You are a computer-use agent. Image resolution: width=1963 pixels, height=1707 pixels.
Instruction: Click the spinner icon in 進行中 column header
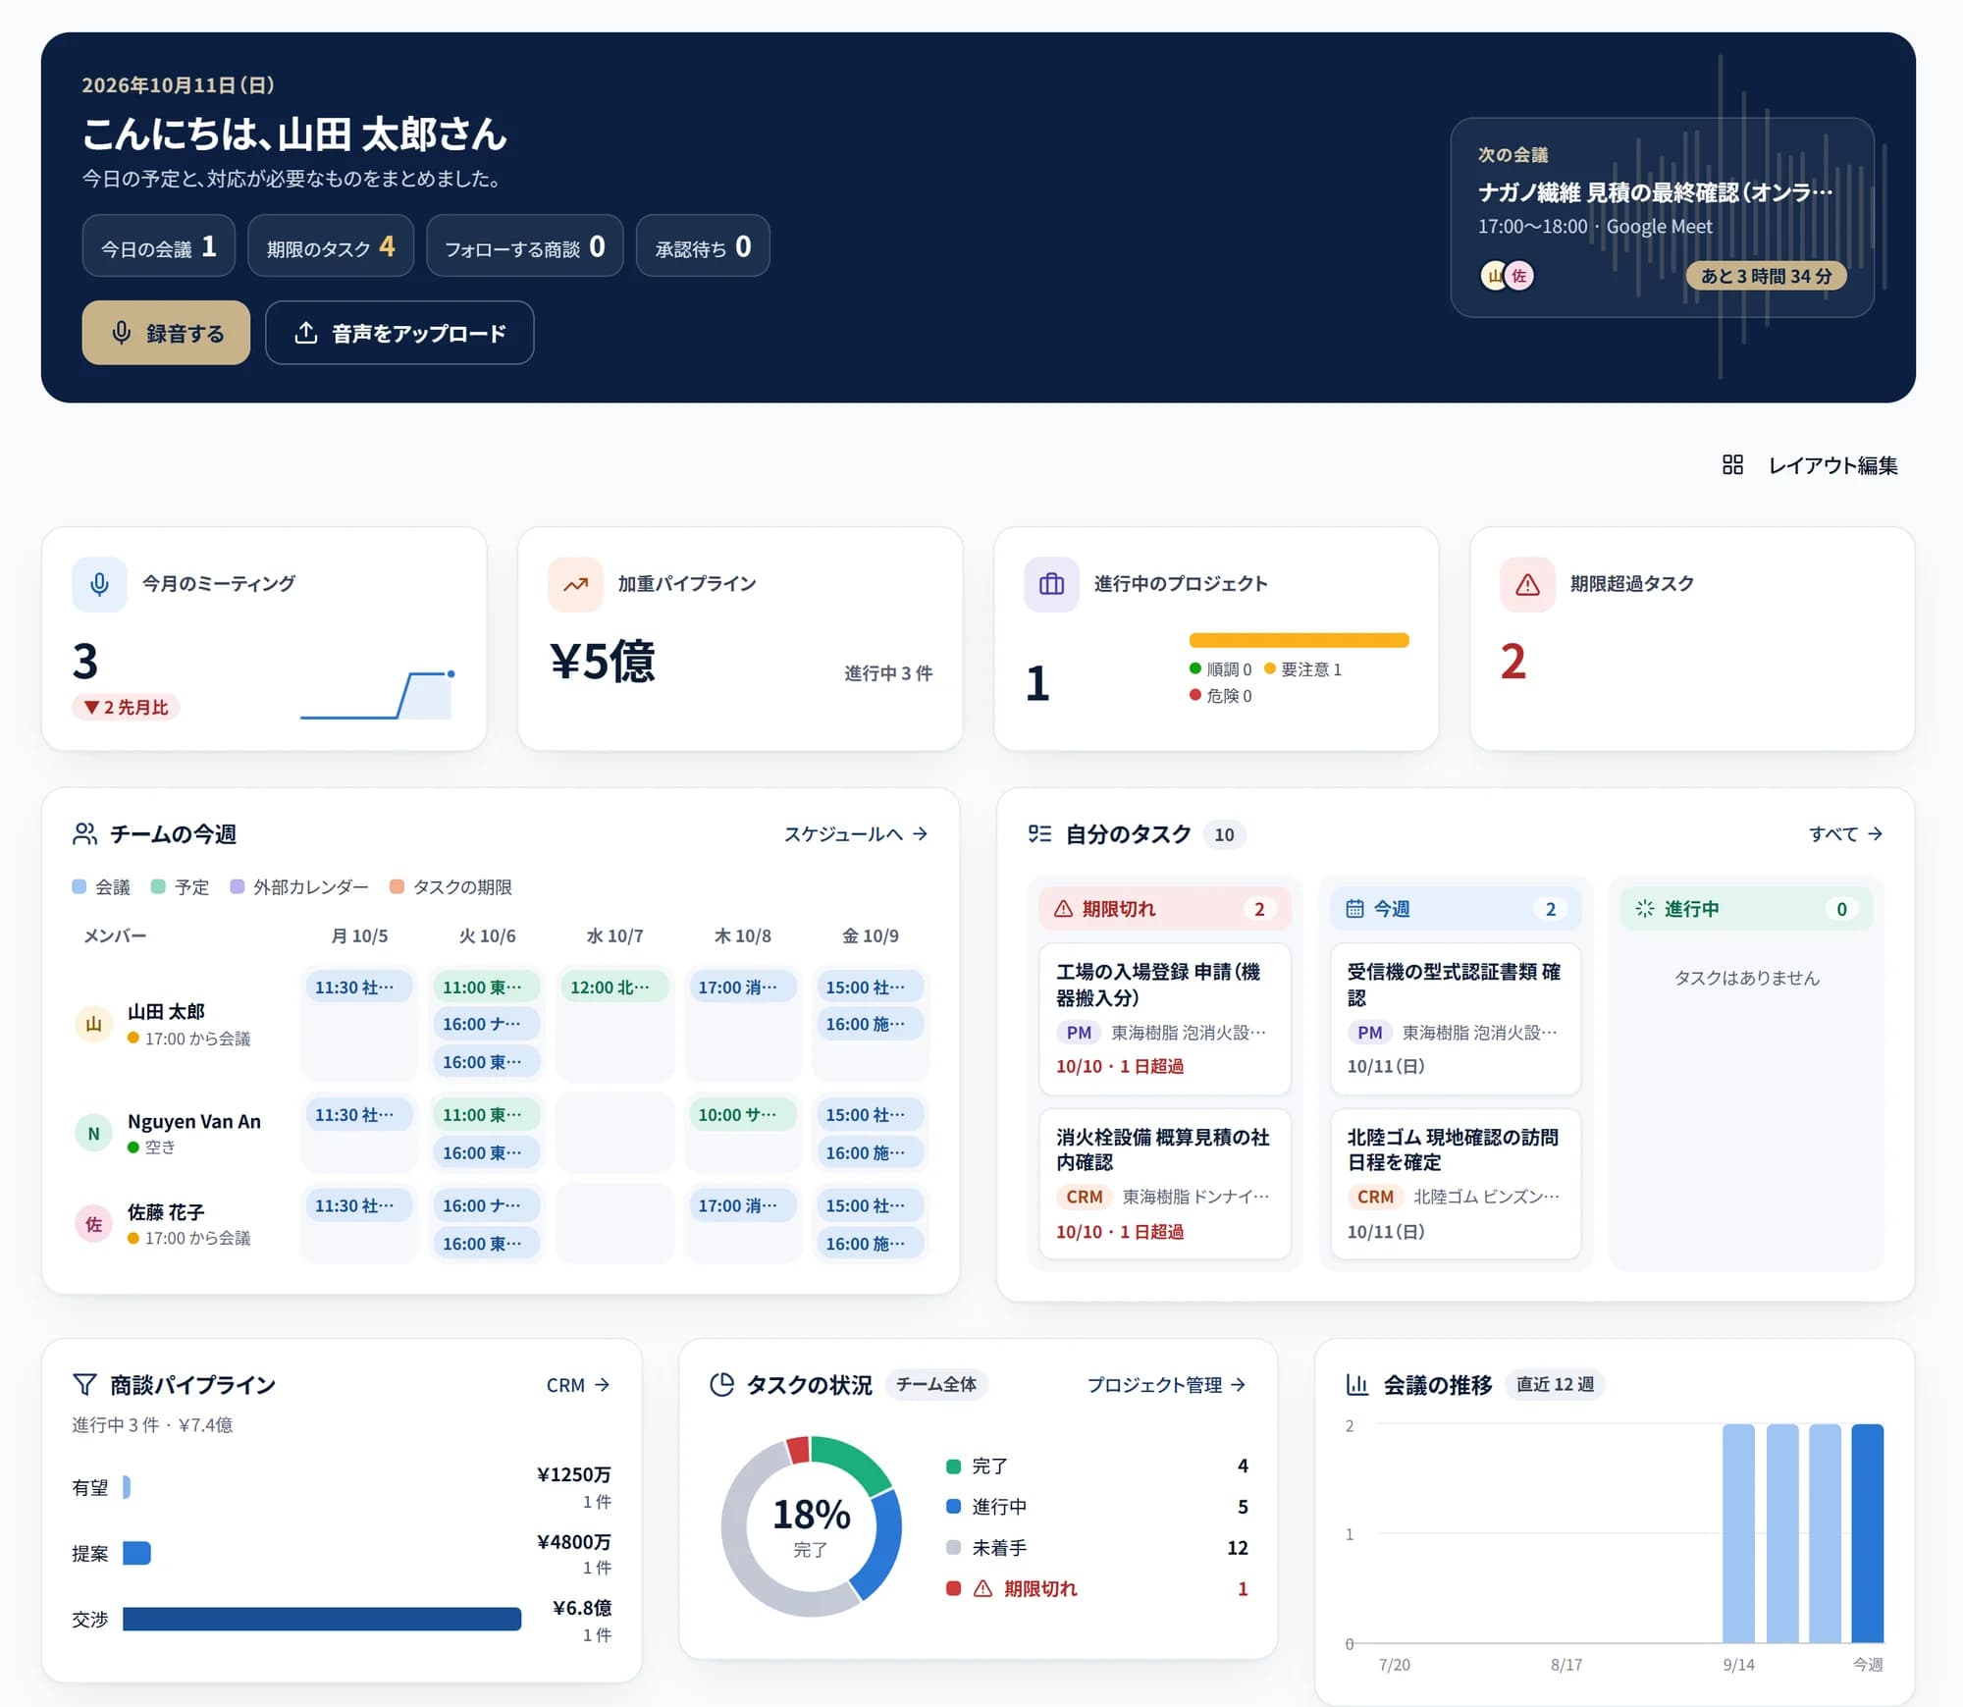1645,908
